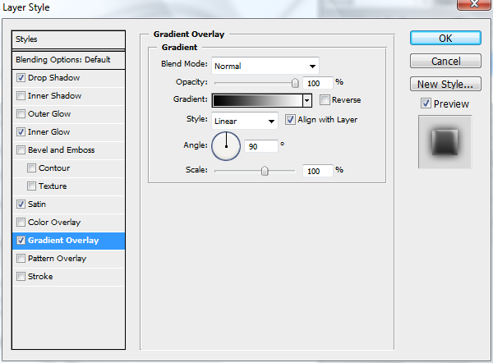
Task: Enable the Pattern Overlay checkbox
Action: coord(21,259)
